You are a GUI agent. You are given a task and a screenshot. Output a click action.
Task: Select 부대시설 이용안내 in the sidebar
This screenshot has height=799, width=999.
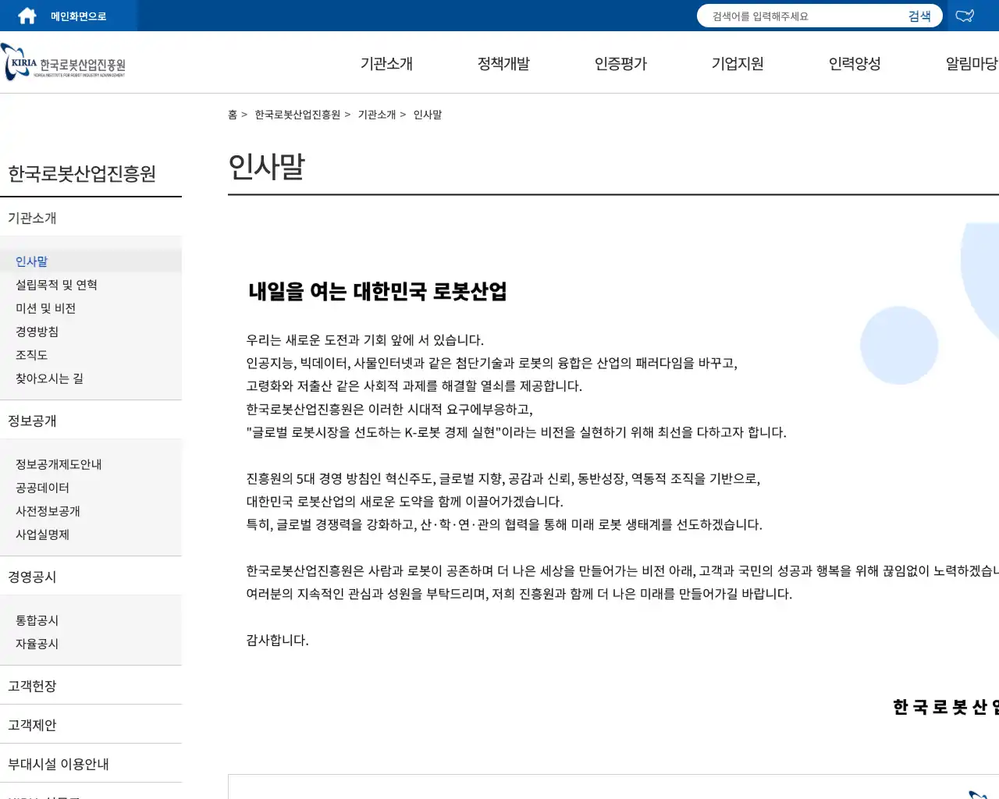pyautogui.click(x=57, y=763)
